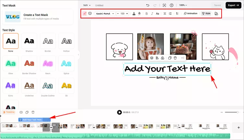The image size is (244, 140).
Task: Adjust the timeline zoom slider handle
Action: coord(238,112)
